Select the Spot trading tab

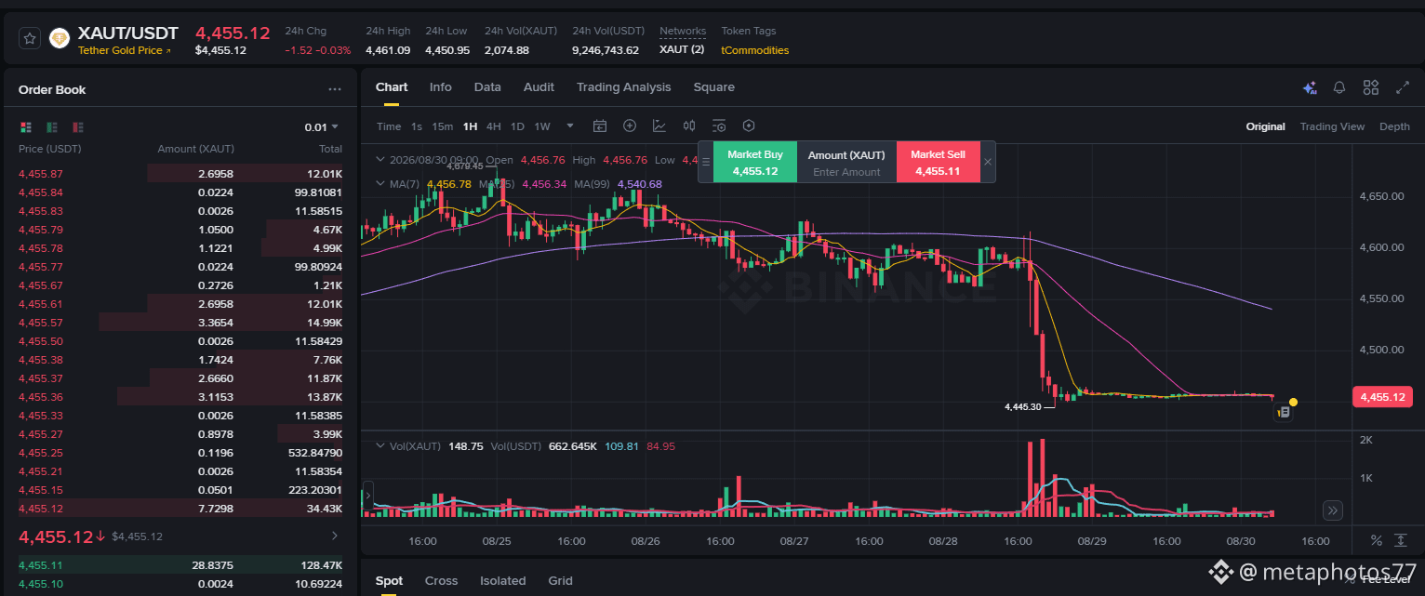[390, 580]
